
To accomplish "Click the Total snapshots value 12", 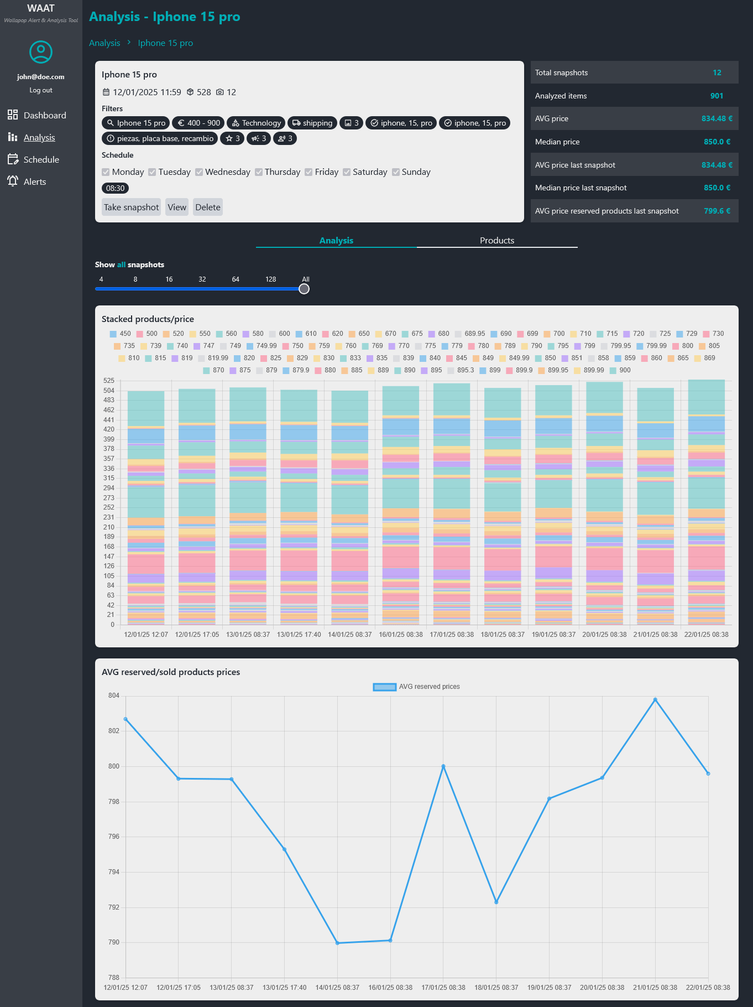I will (x=717, y=72).
